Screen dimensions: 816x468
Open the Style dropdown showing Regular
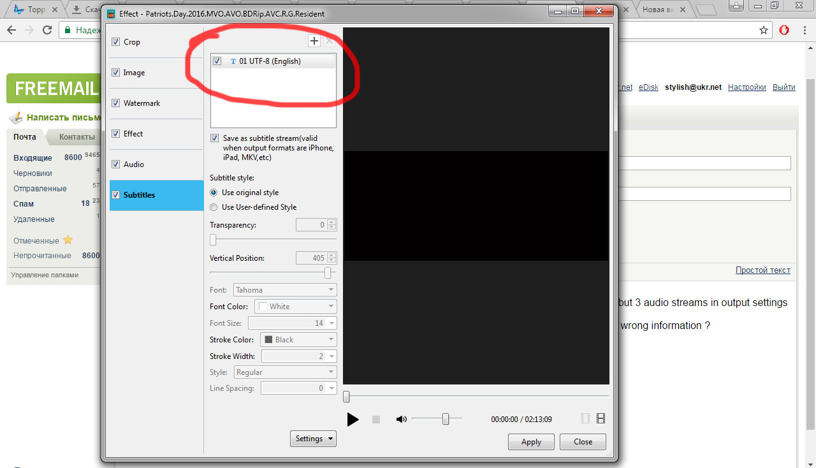click(x=285, y=372)
